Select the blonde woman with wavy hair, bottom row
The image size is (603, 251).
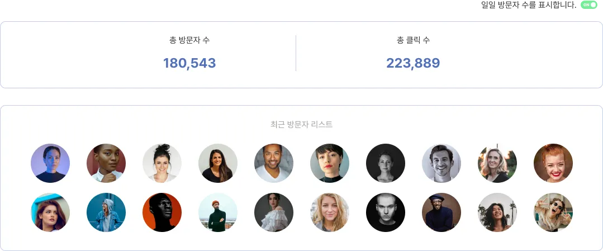[x=330, y=212]
